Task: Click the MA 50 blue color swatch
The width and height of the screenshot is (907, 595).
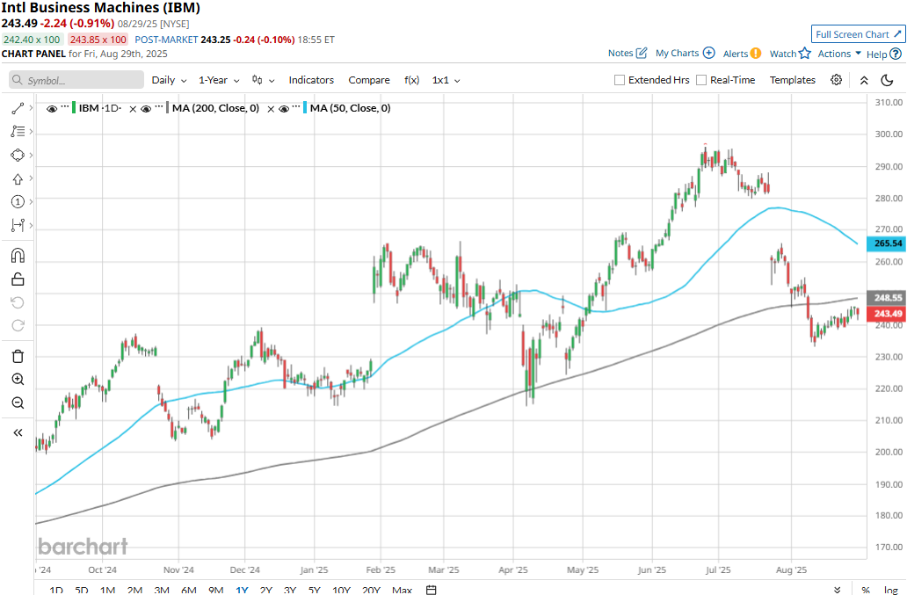Action: coord(306,108)
